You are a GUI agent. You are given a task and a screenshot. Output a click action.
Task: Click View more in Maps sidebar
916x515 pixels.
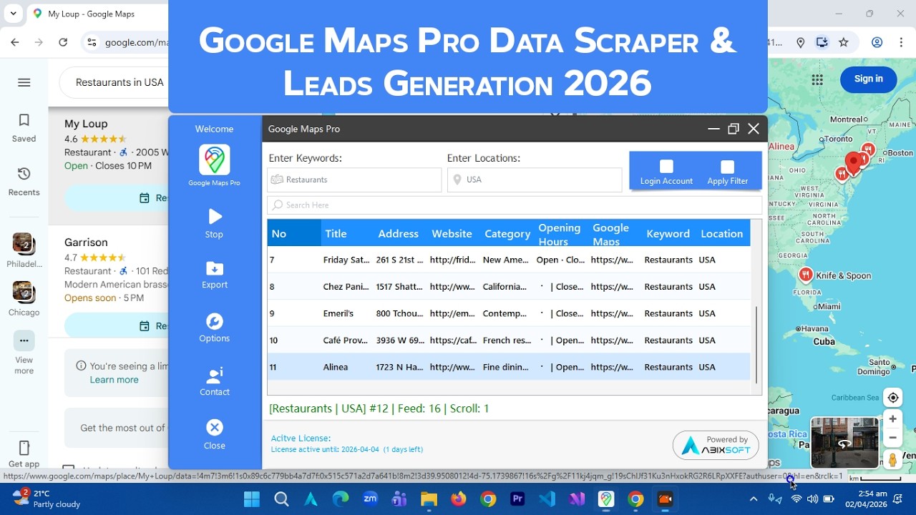[24, 353]
